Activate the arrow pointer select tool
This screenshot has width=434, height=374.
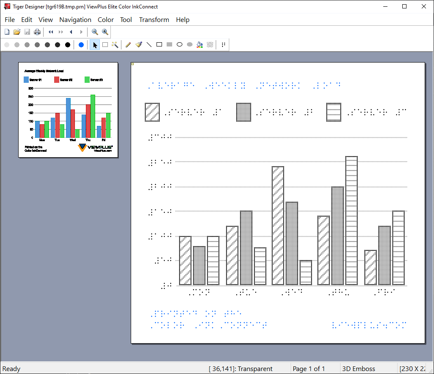(95, 45)
